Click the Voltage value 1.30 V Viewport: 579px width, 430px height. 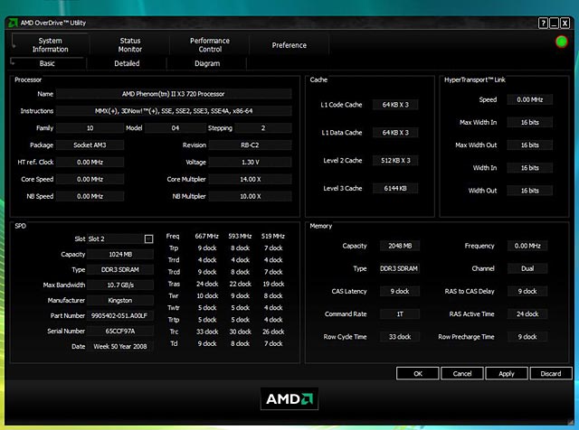click(x=250, y=163)
